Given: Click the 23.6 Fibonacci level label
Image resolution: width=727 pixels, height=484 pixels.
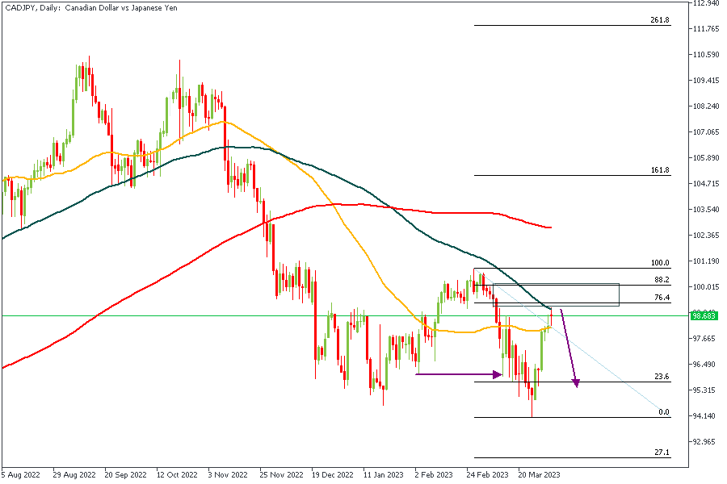Looking at the screenshot, I should (x=661, y=377).
